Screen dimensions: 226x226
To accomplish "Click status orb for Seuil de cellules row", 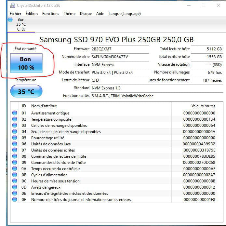I will click(15, 131).
